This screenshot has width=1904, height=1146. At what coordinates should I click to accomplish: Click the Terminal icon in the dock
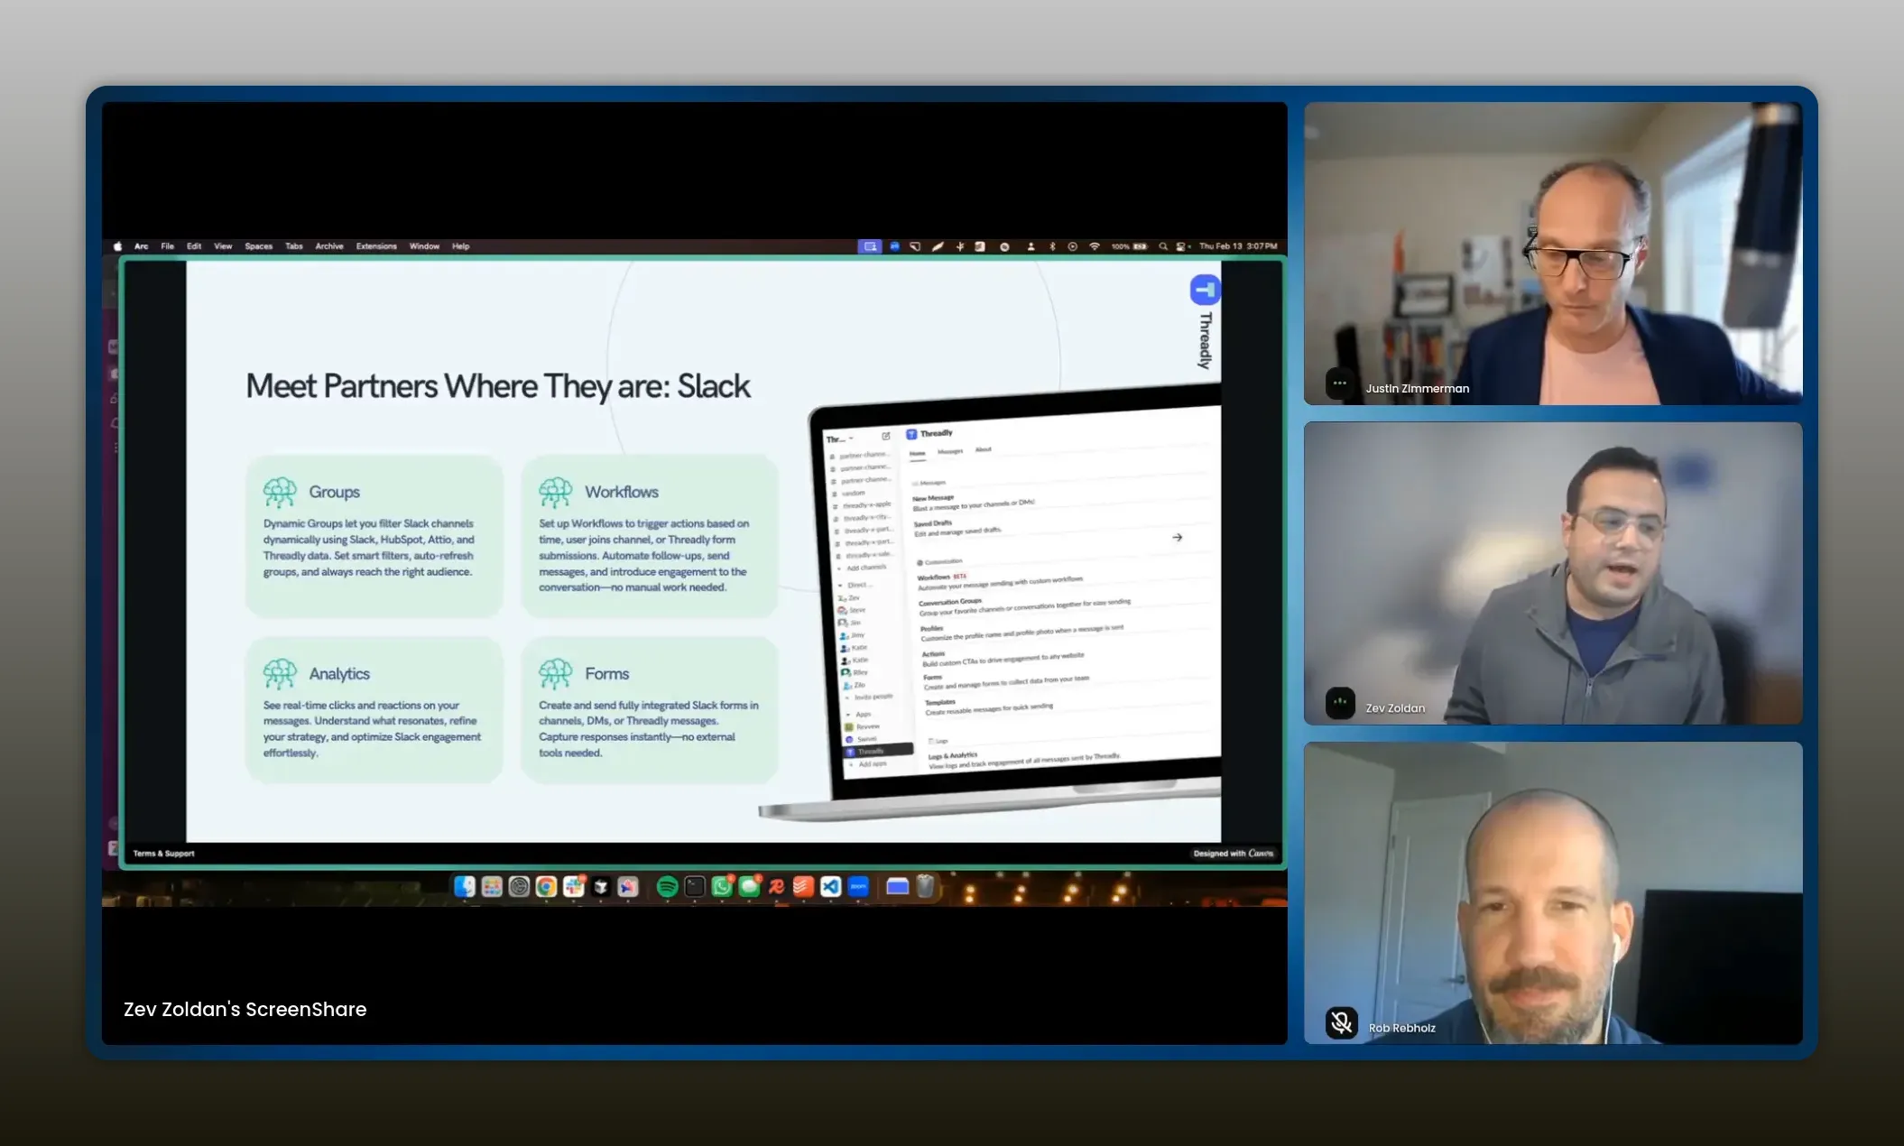(694, 887)
